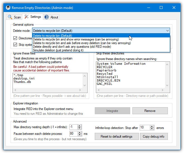This screenshot has height=153, width=184.
Task: Click up arrow of ignore files scrollbar
Action: pyautogui.click(x=84, y=76)
